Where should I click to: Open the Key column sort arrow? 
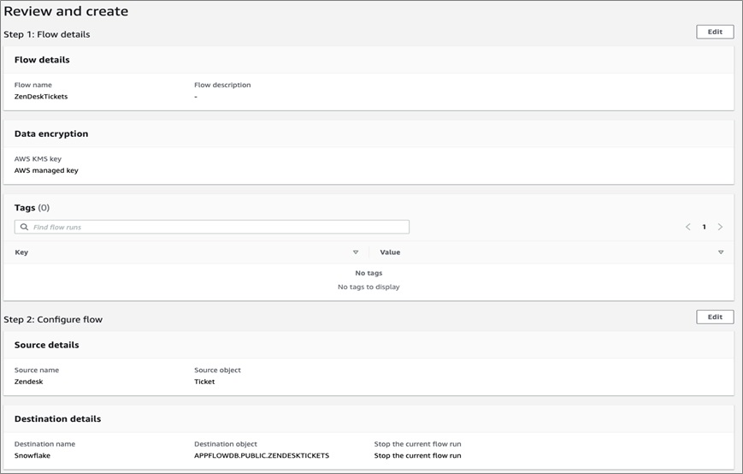pos(356,252)
